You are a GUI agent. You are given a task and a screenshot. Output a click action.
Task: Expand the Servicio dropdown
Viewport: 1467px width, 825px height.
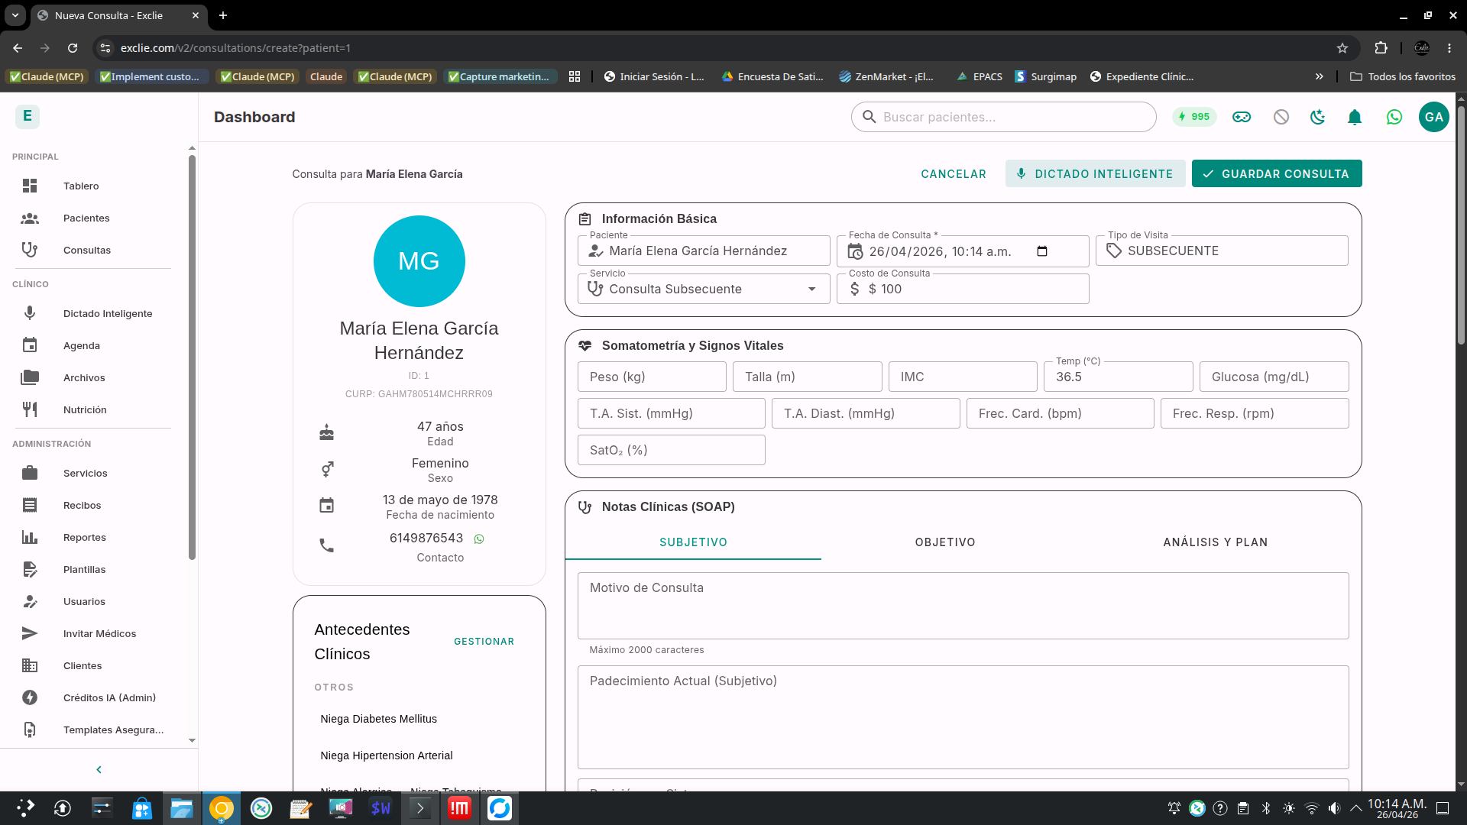[x=811, y=289]
